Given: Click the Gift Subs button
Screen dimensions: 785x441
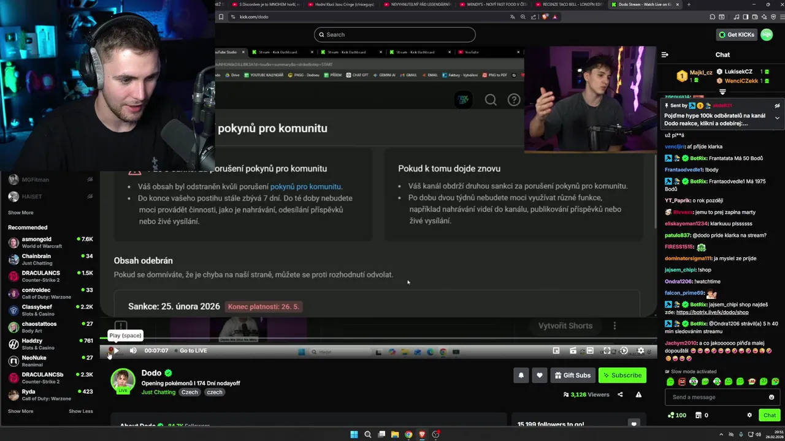Looking at the screenshot, I should [573, 375].
